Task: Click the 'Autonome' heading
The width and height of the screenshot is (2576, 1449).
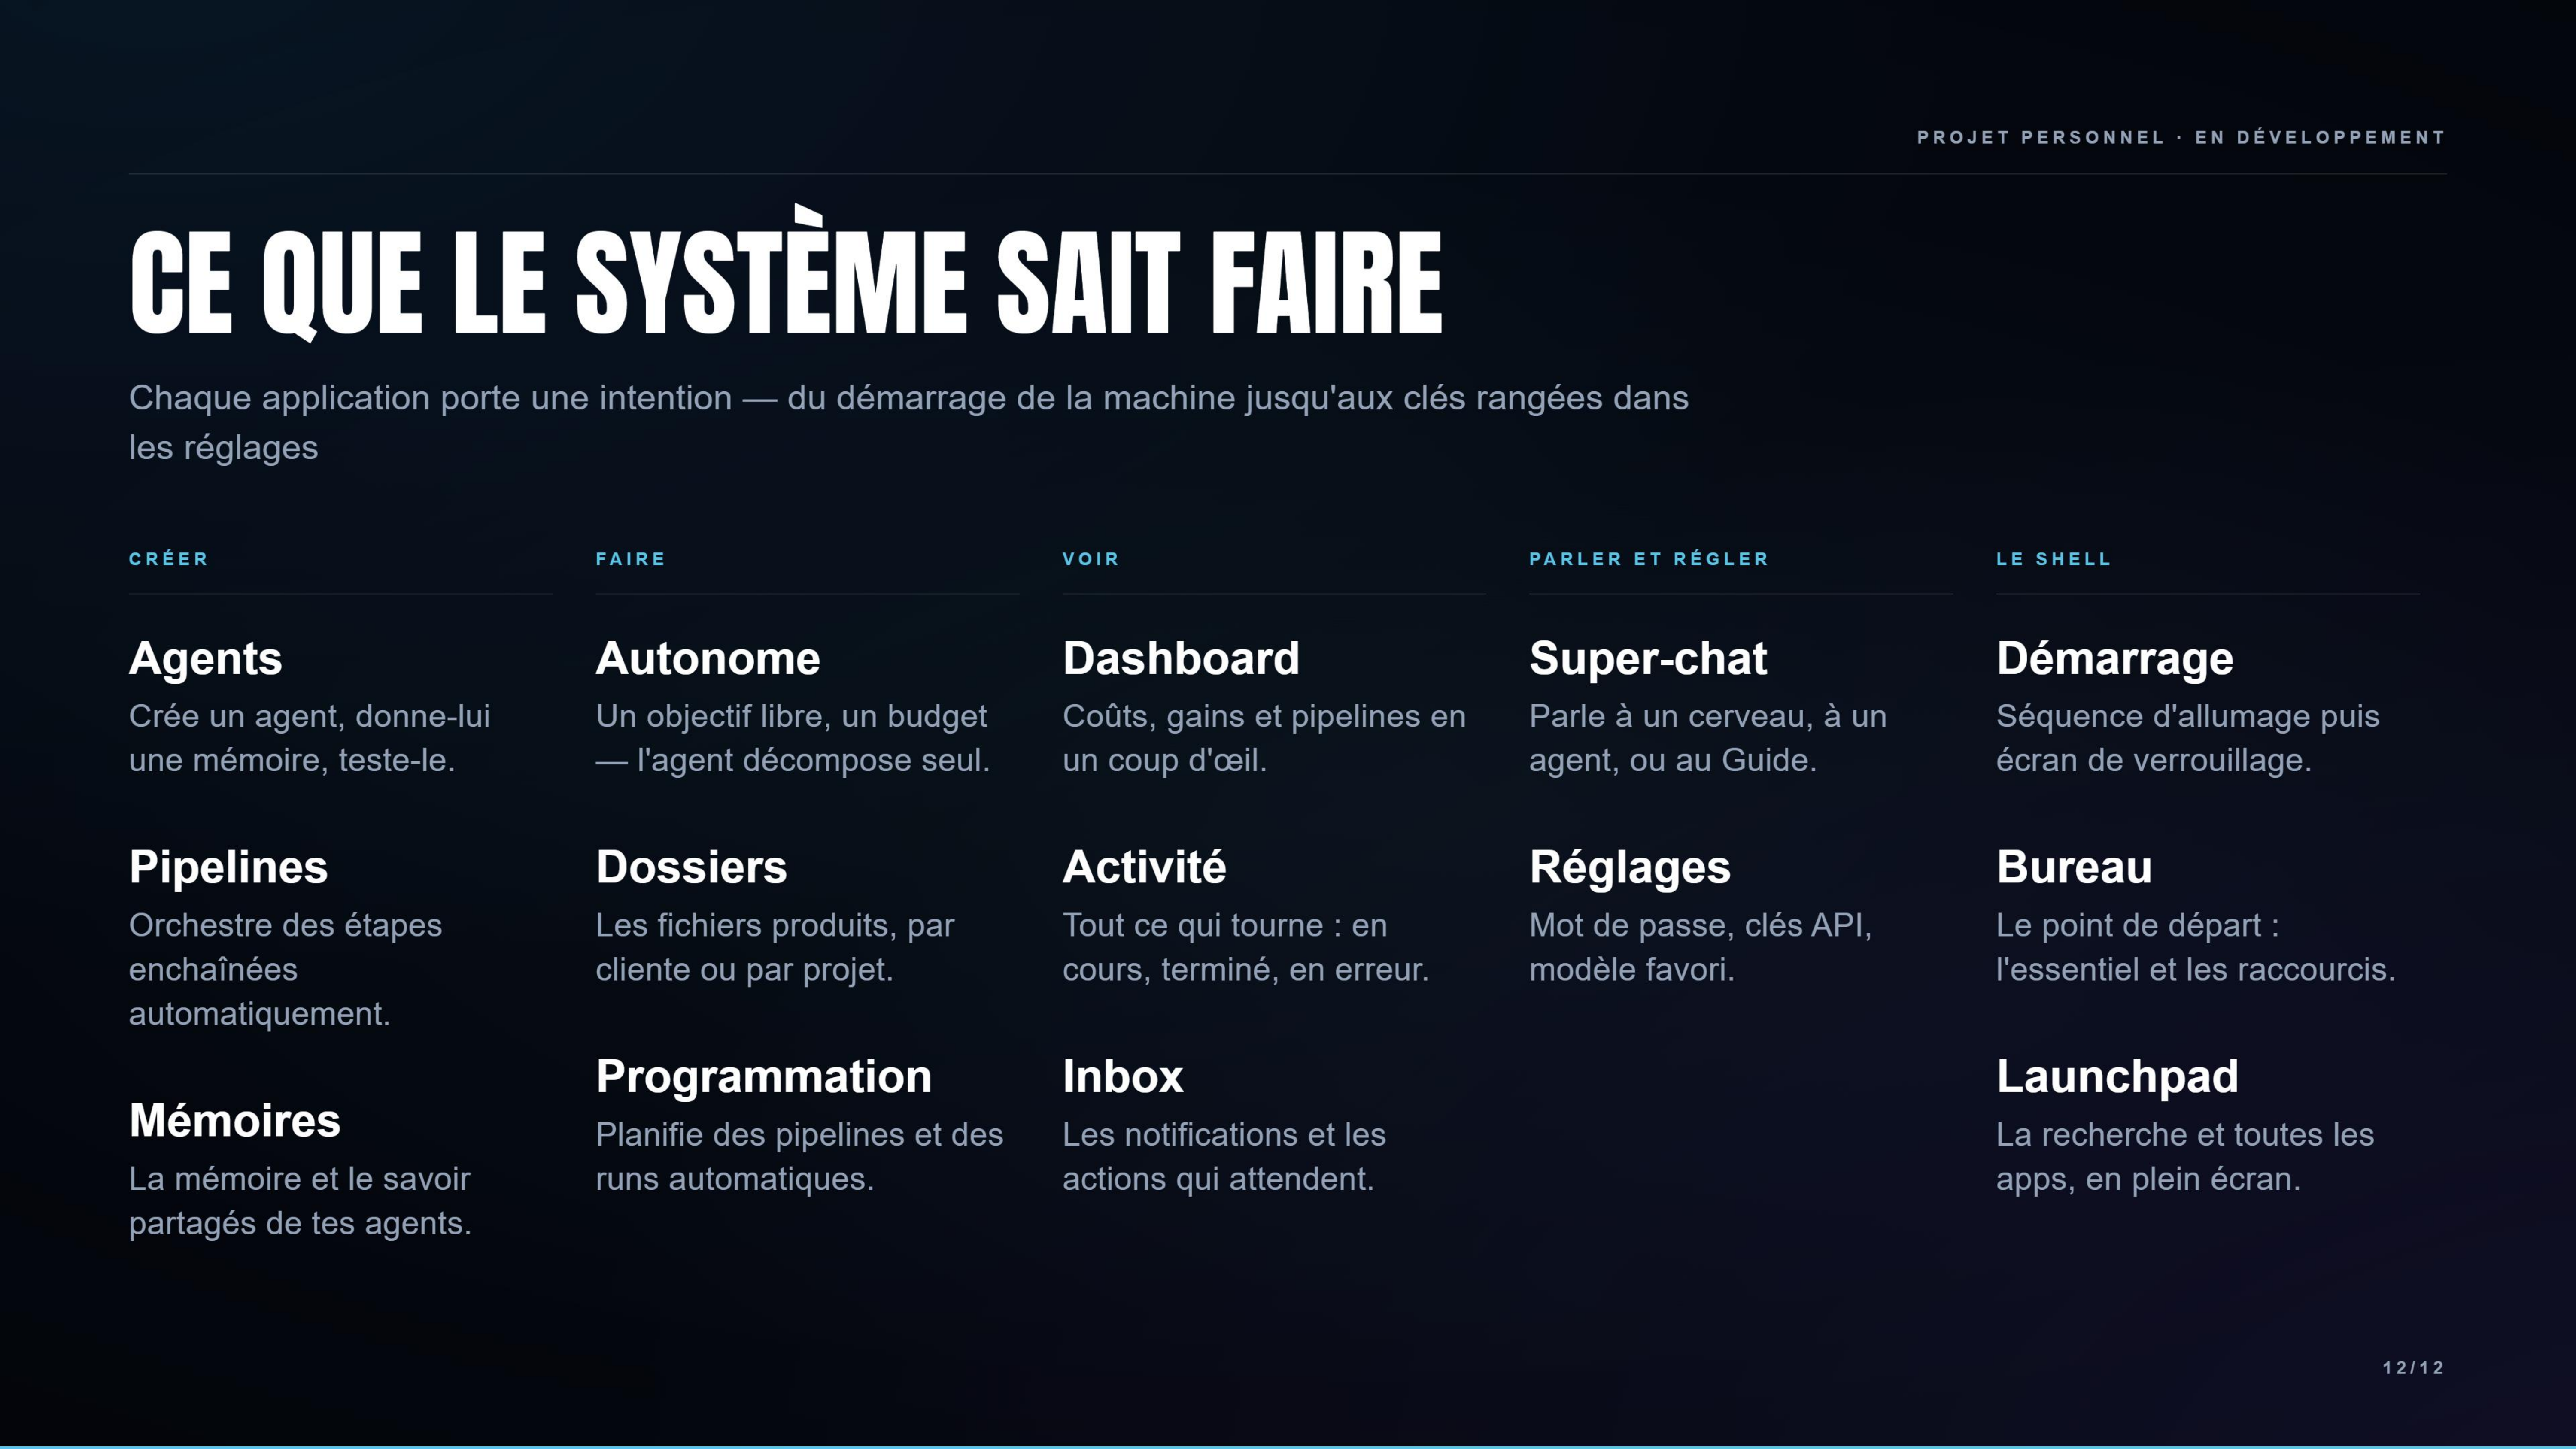Action: point(708,658)
